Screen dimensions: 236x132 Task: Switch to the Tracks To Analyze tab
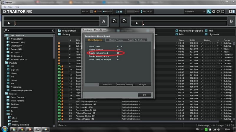(136, 40)
